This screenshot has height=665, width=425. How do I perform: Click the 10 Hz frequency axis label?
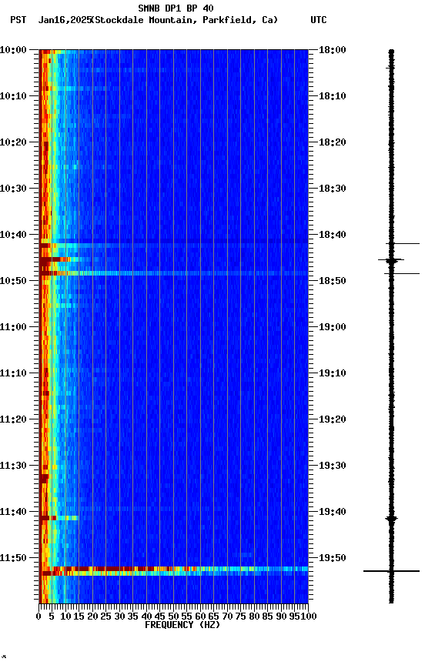[x=65, y=617]
